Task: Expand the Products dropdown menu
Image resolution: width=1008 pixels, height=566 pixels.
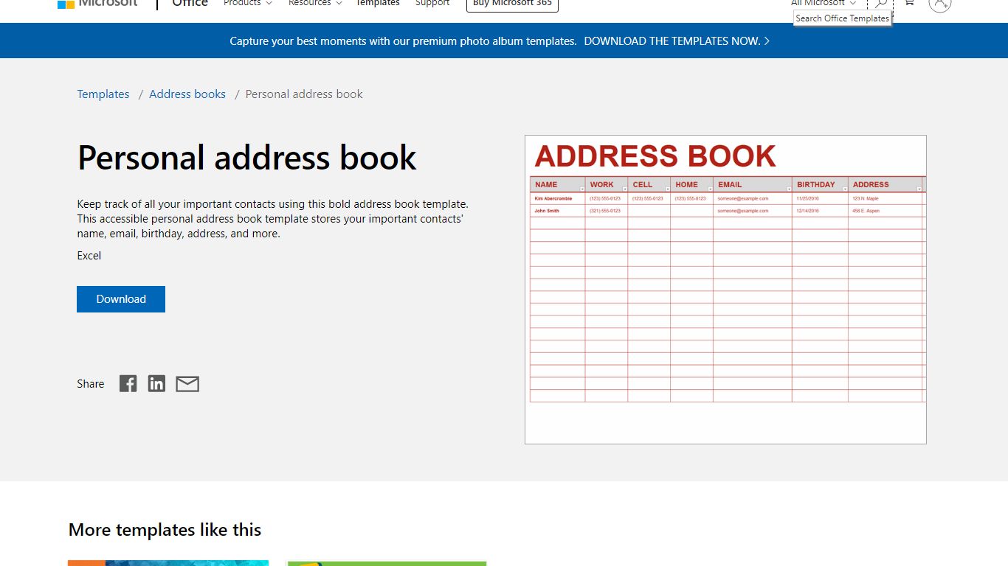Action: 248,3
